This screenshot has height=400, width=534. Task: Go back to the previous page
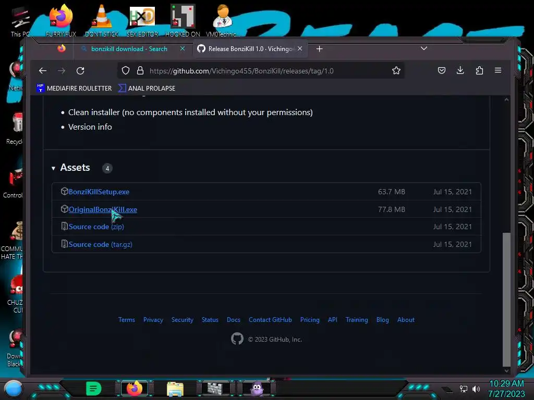click(43, 71)
